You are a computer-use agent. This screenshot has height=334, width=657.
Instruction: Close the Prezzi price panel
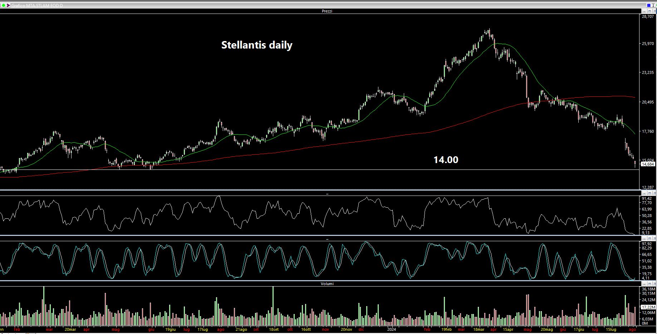654,11
